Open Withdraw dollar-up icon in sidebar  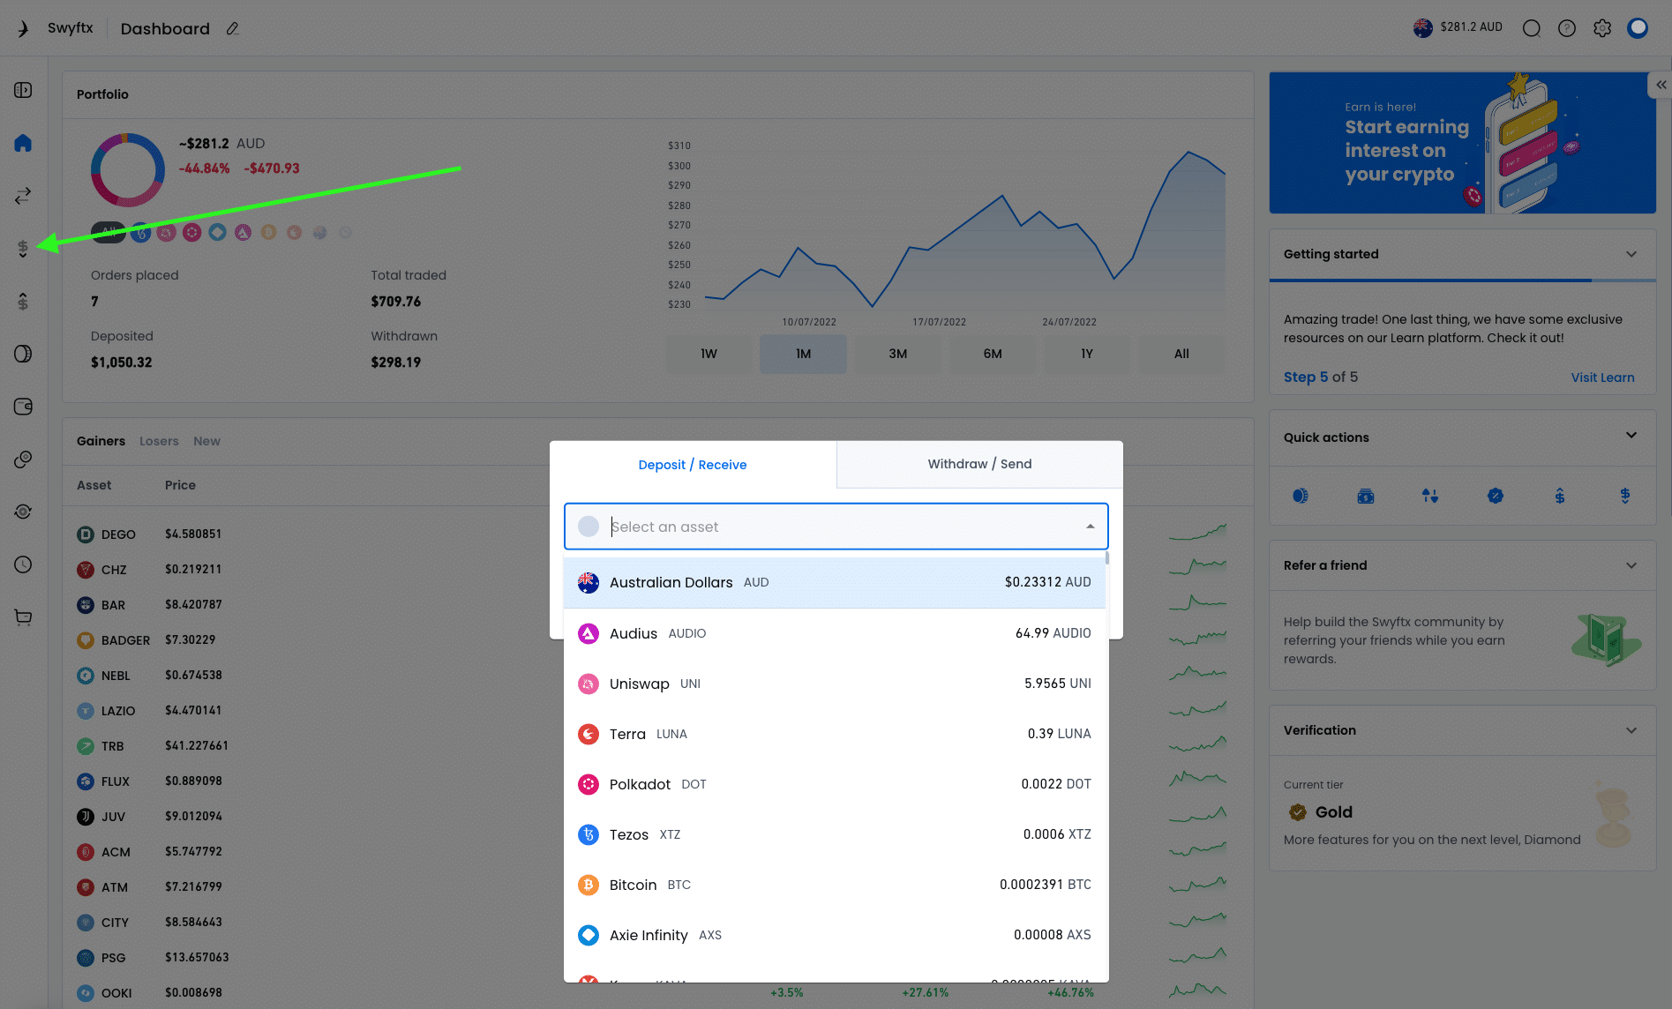coord(23,301)
